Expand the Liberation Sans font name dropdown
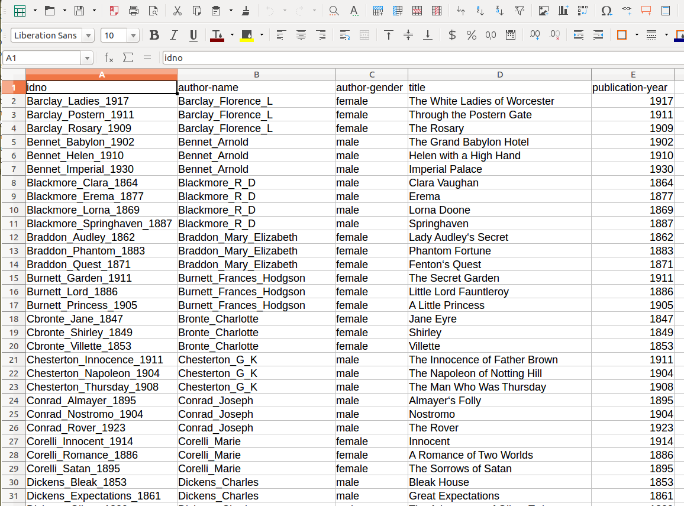This screenshot has height=506, width=684. pos(89,36)
